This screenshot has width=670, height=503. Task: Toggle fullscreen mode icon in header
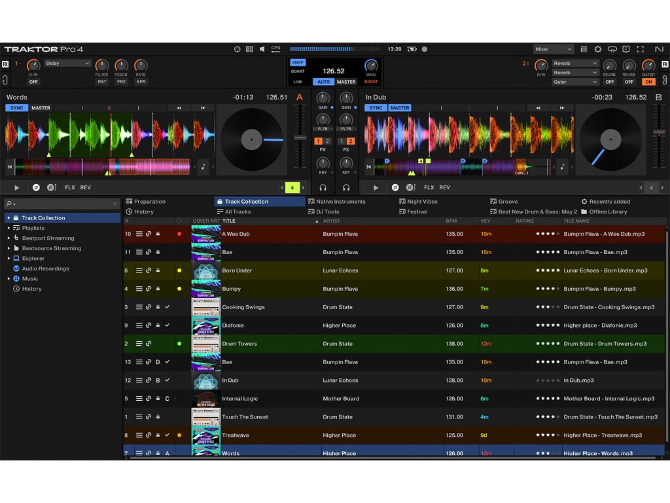tap(640, 49)
